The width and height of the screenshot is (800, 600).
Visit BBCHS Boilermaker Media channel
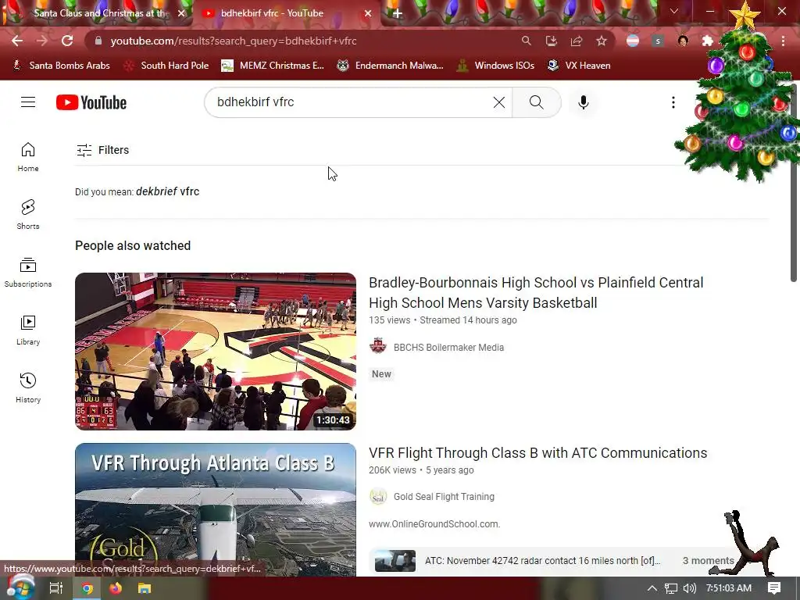tap(448, 348)
